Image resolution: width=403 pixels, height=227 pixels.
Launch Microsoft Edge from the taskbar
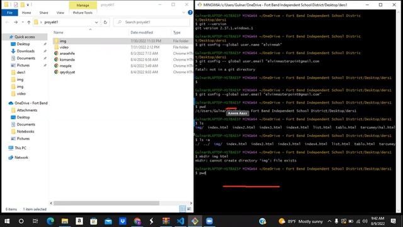50,221
